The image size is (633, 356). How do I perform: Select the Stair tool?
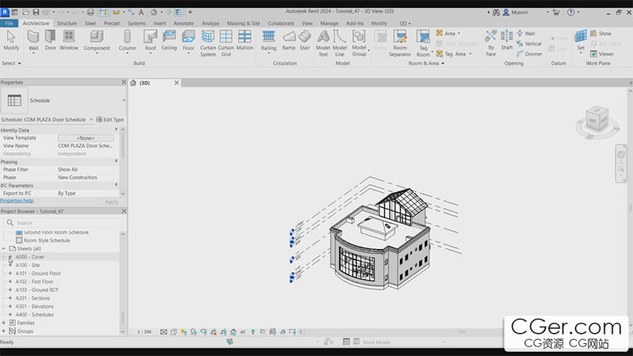click(305, 40)
